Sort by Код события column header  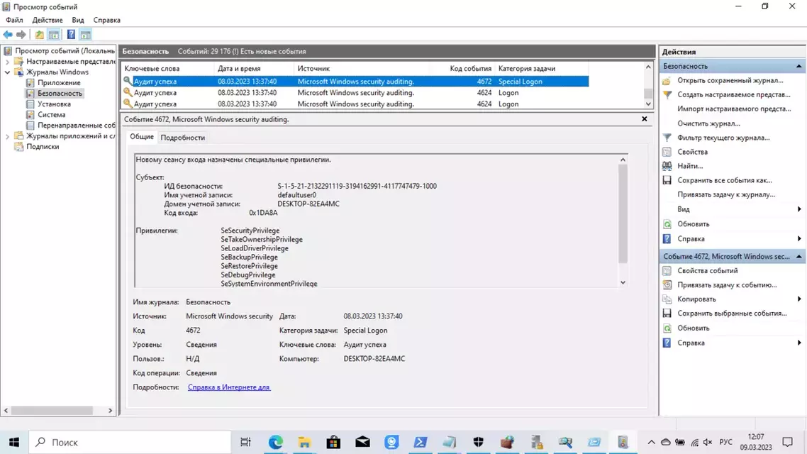coord(470,69)
